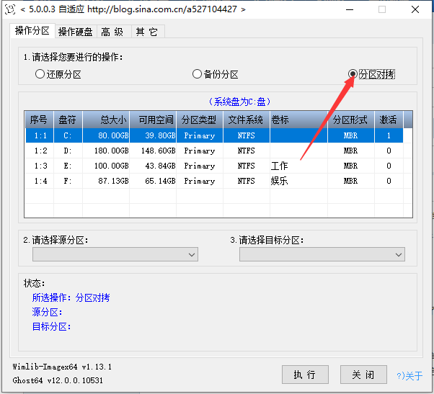This screenshot has height=394, width=434.
Task: Open the 源分区 dropdown list
Action: 115,254
